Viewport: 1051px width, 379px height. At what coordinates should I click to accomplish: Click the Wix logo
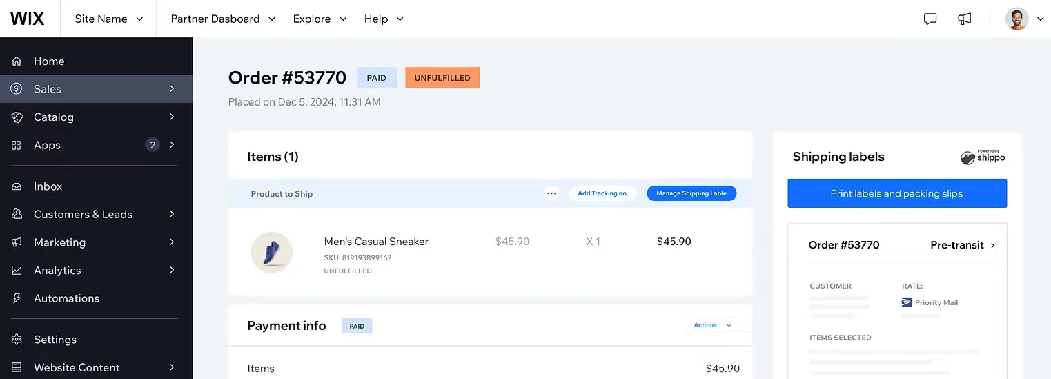[27, 19]
